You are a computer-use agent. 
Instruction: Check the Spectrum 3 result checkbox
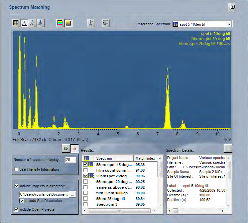[86, 204]
